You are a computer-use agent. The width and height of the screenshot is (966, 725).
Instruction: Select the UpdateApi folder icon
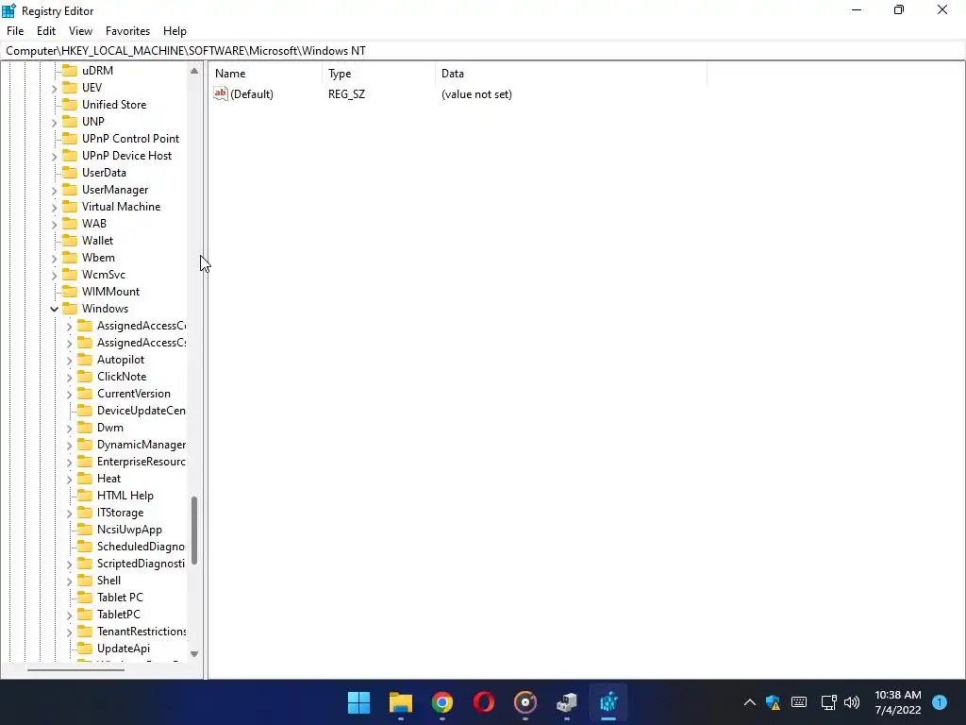(x=85, y=648)
